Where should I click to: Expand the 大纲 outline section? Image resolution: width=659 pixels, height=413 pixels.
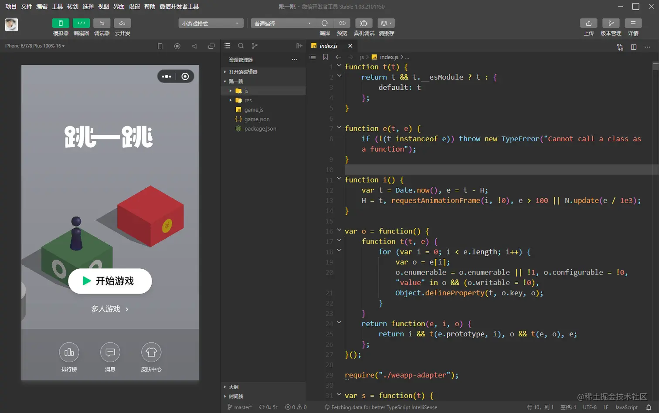tap(263, 387)
